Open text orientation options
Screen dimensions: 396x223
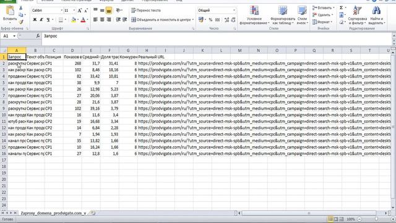click(x=118, y=11)
